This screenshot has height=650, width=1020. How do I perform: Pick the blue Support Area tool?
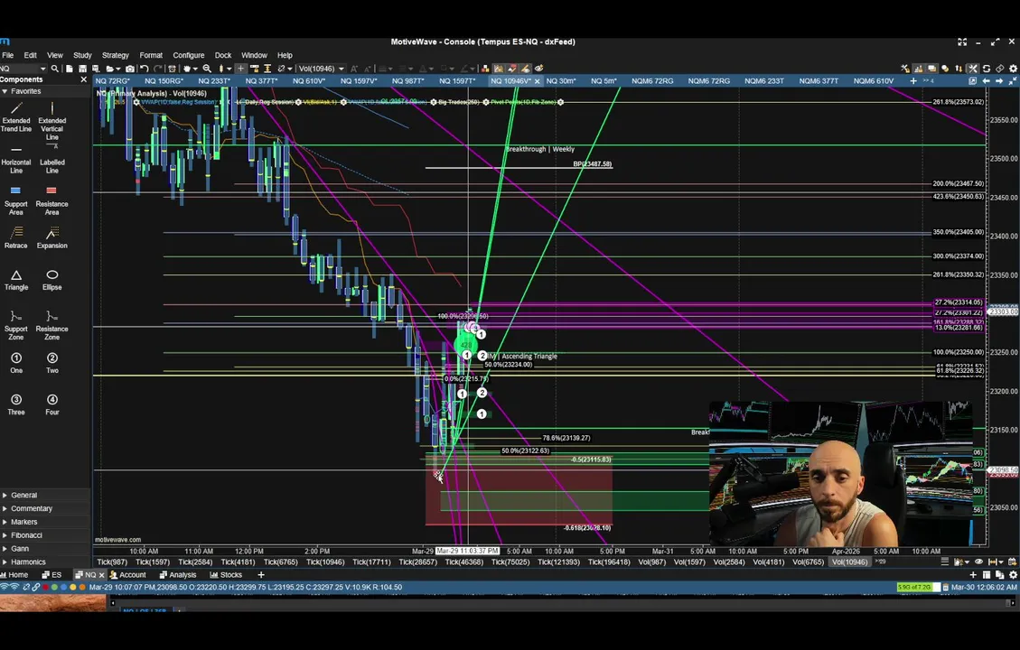click(x=16, y=200)
